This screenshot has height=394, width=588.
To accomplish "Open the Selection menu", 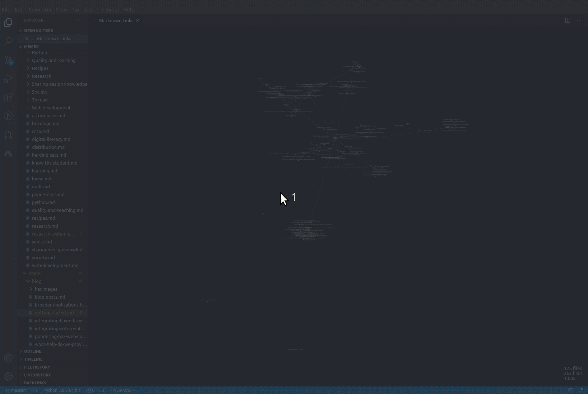I will pos(40,10).
